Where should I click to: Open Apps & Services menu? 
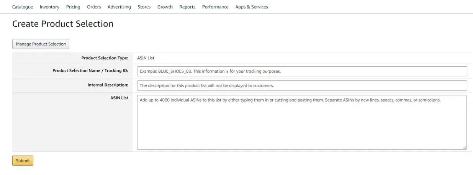tap(252, 7)
